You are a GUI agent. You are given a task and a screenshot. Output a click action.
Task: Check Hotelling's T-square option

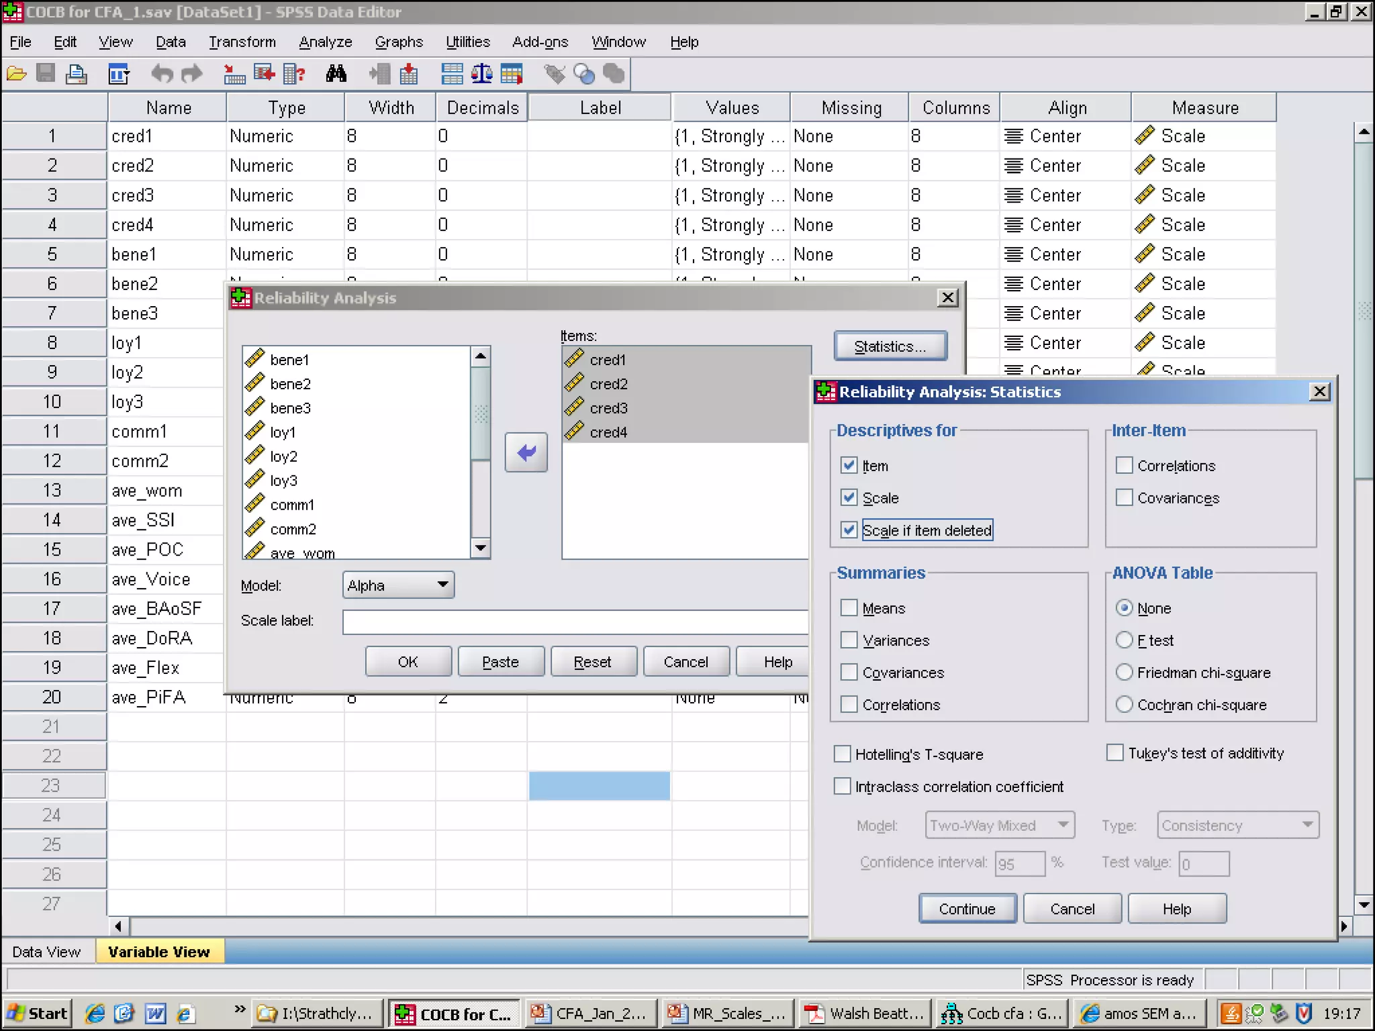[x=842, y=754]
